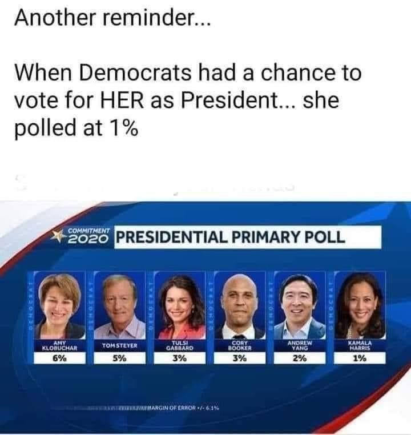Click the 5% poll result box
411x435 pixels.
click(119, 359)
